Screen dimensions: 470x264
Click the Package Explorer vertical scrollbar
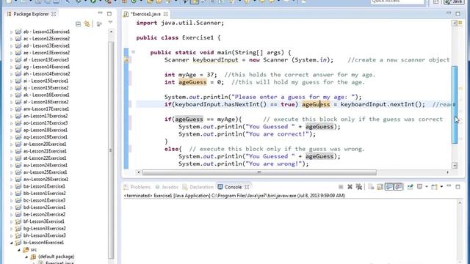tap(111, 150)
